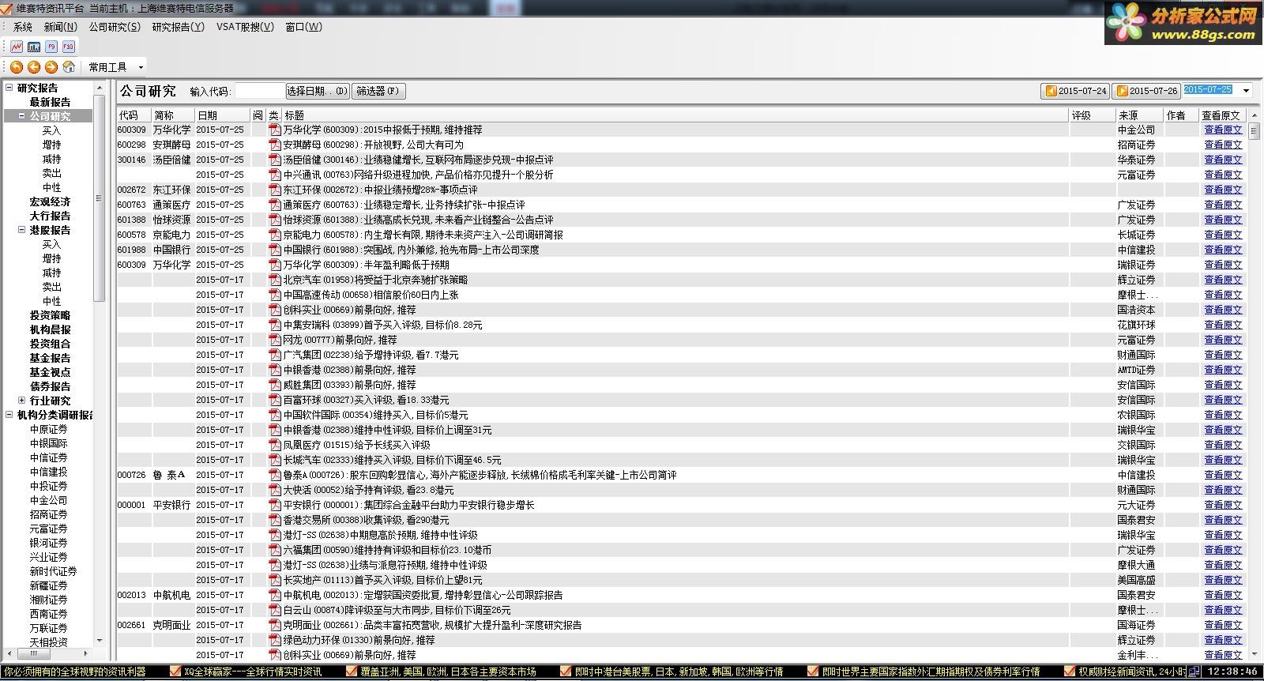Open PDF icon for 克明面业 品类丰富 row
Viewport: 1264px width, 681px height.
click(275, 625)
